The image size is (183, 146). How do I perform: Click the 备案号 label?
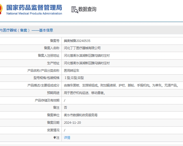pyautogui.click(x=55, y=41)
